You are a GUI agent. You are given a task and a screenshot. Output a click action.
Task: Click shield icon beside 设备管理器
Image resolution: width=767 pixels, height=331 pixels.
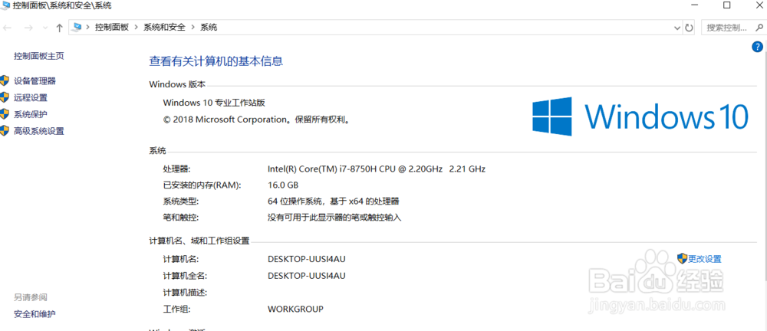coord(5,80)
